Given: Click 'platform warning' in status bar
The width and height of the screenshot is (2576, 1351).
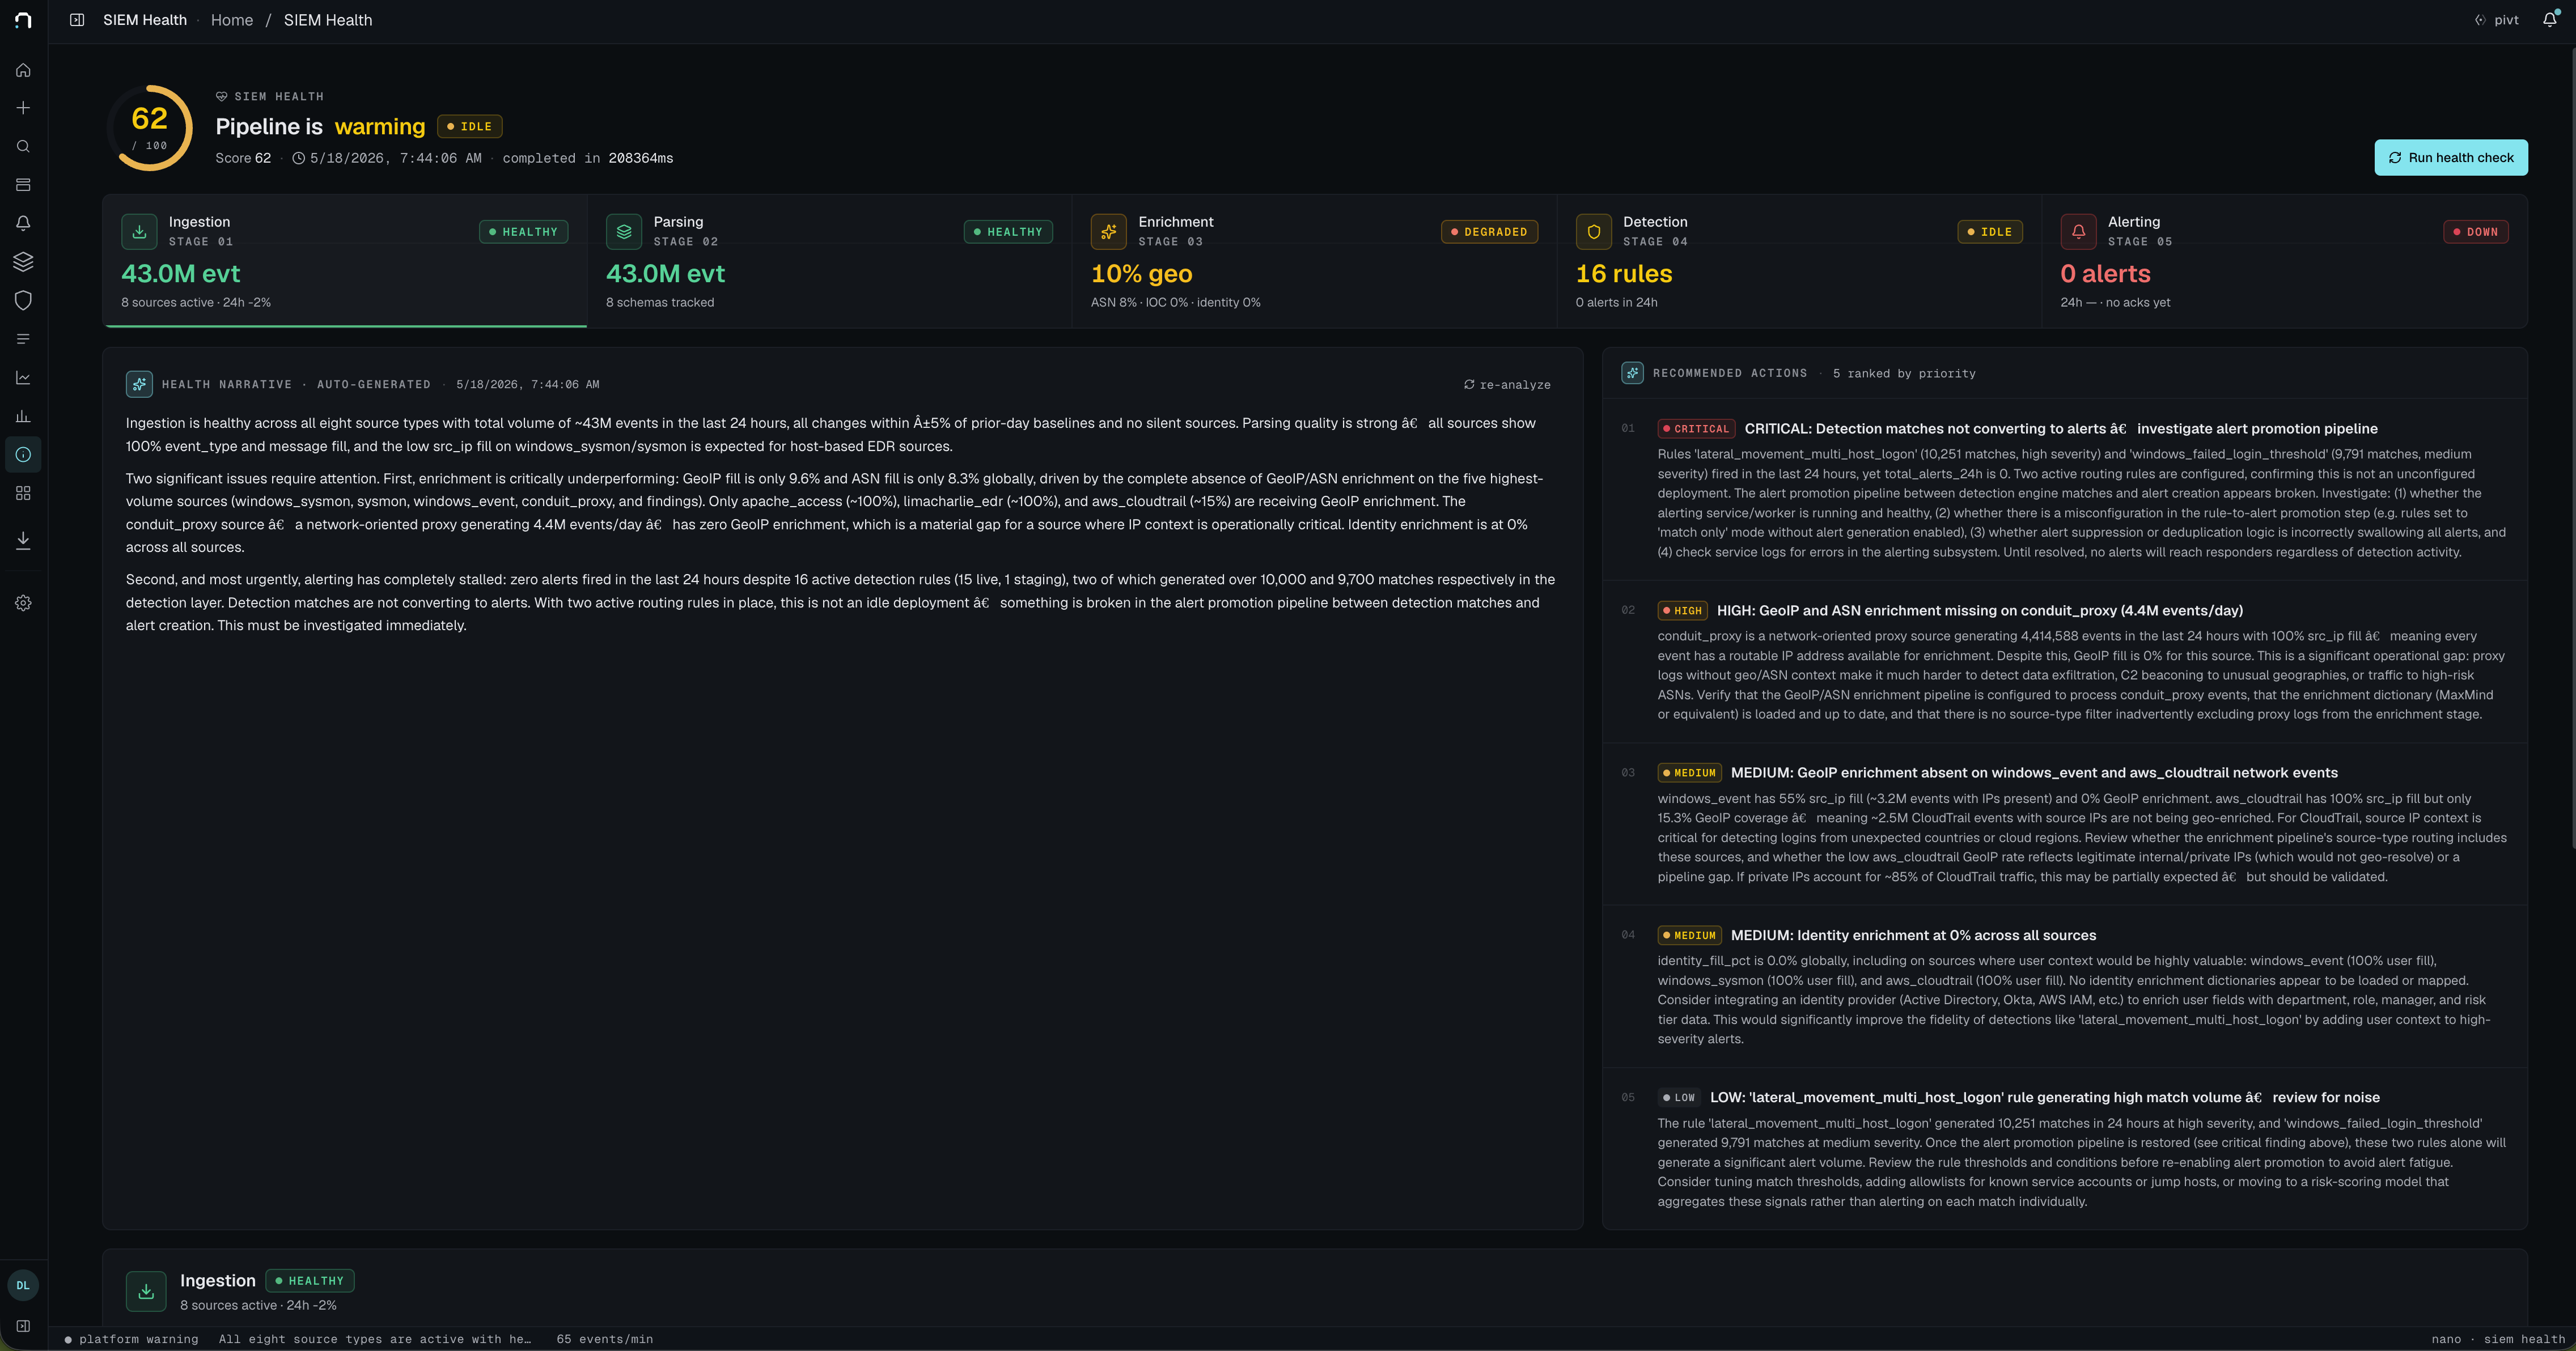Looking at the screenshot, I should [131, 1340].
